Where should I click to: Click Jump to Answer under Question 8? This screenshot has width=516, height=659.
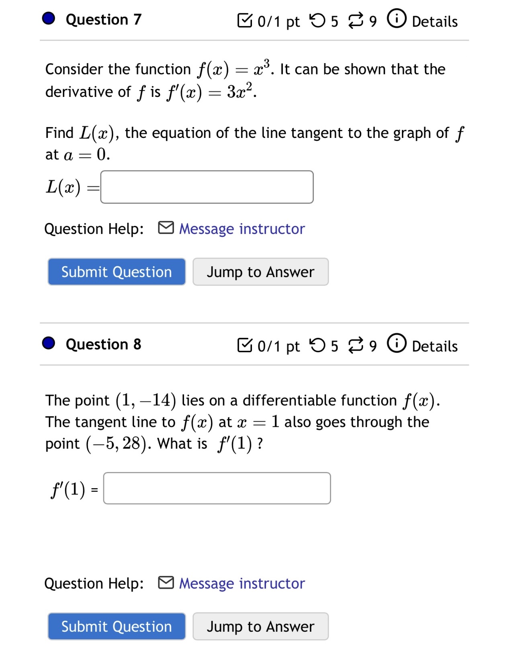260,626
